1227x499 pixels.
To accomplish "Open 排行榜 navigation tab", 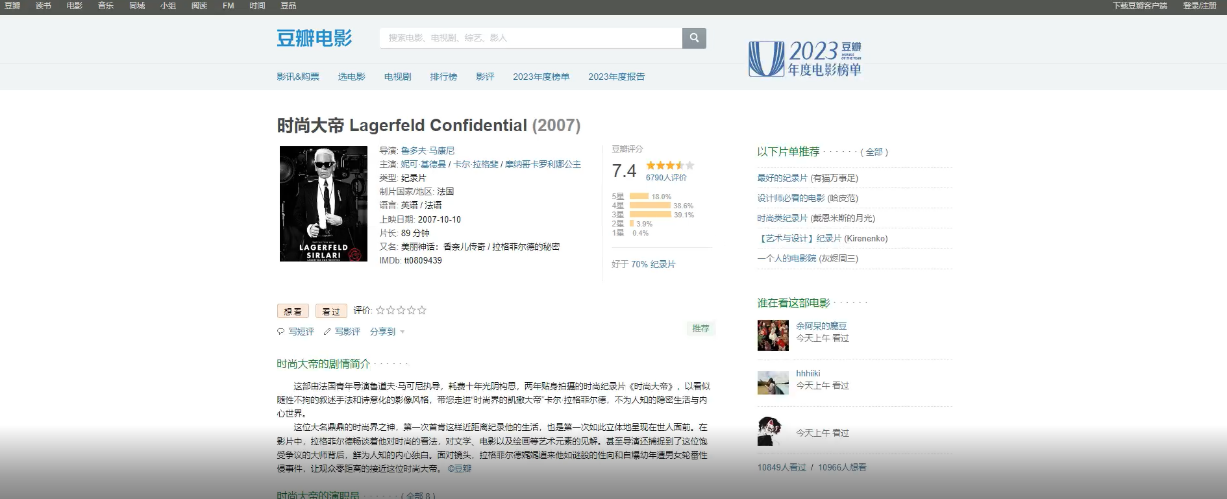I will point(444,77).
